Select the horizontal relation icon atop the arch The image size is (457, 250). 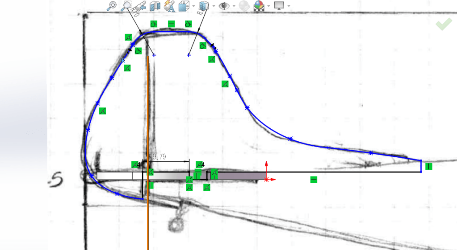pyautogui.click(x=171, y=24)
